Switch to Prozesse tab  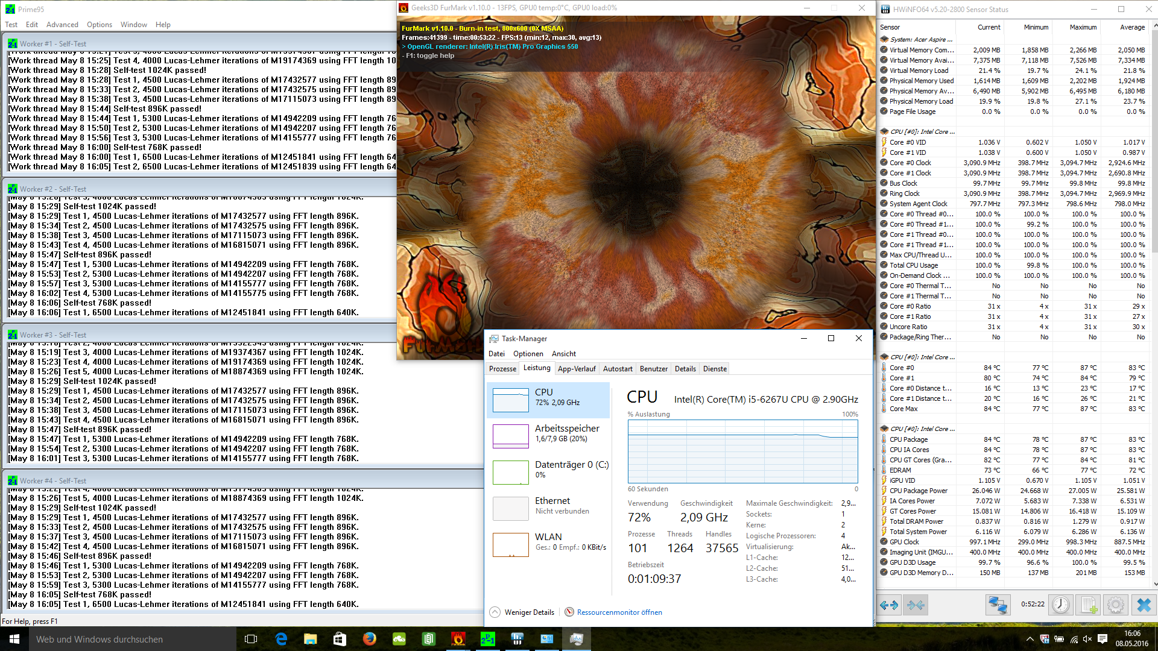tap(502, 369)
